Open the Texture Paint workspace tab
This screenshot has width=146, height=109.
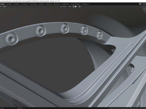click(x=33, y=4)
